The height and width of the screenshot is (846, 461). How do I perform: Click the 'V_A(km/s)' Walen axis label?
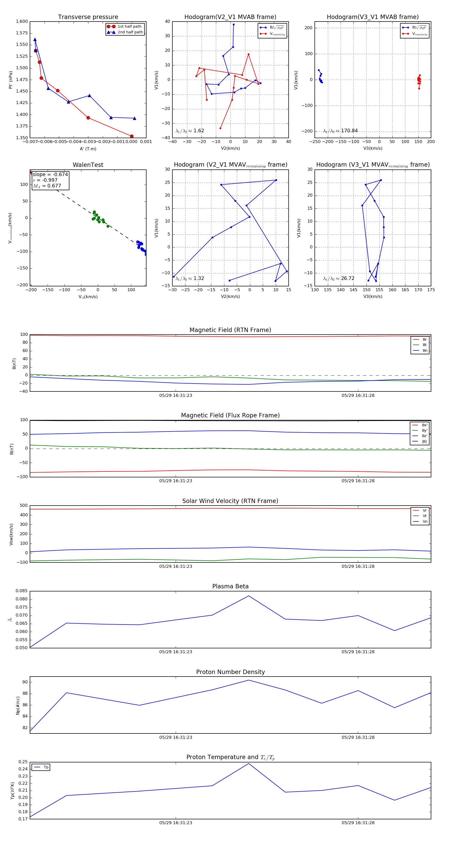tap(88, 297)
